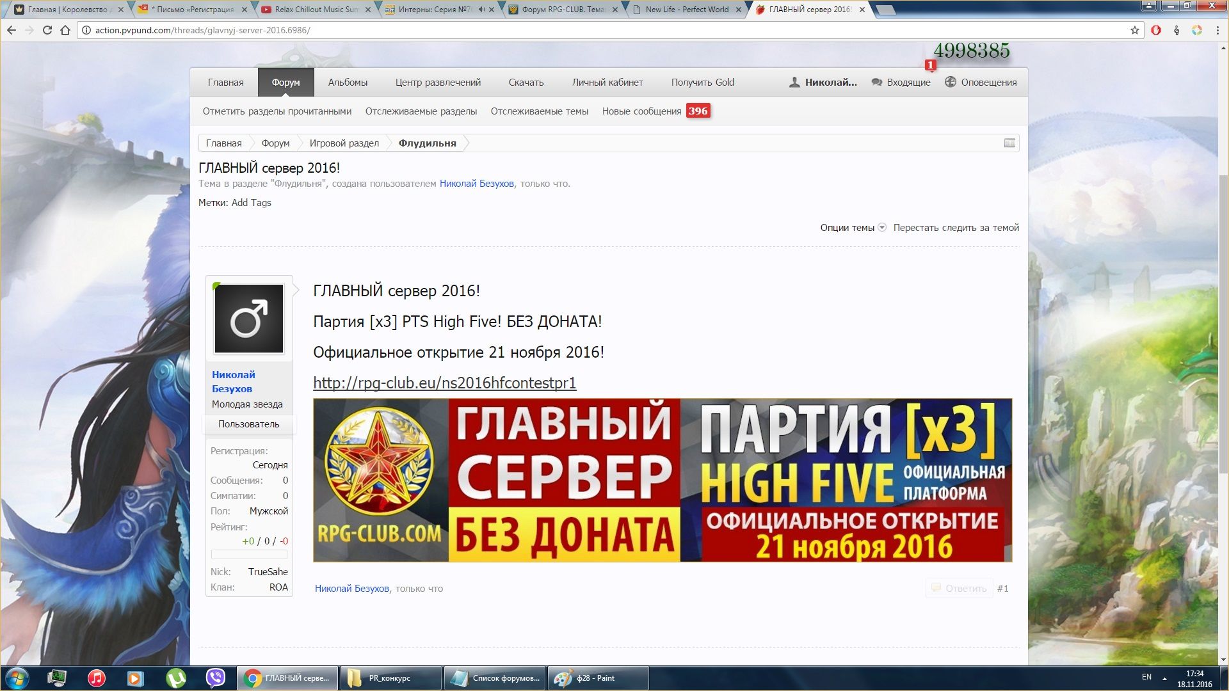
Task: Open the media player taskbar icon
Action: pos(136,678)
